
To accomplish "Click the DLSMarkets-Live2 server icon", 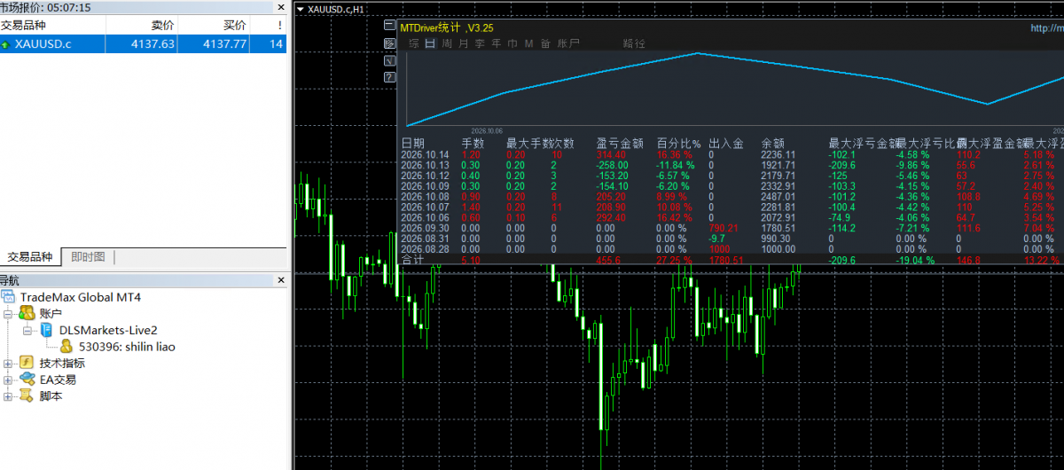I will [46, 330].
